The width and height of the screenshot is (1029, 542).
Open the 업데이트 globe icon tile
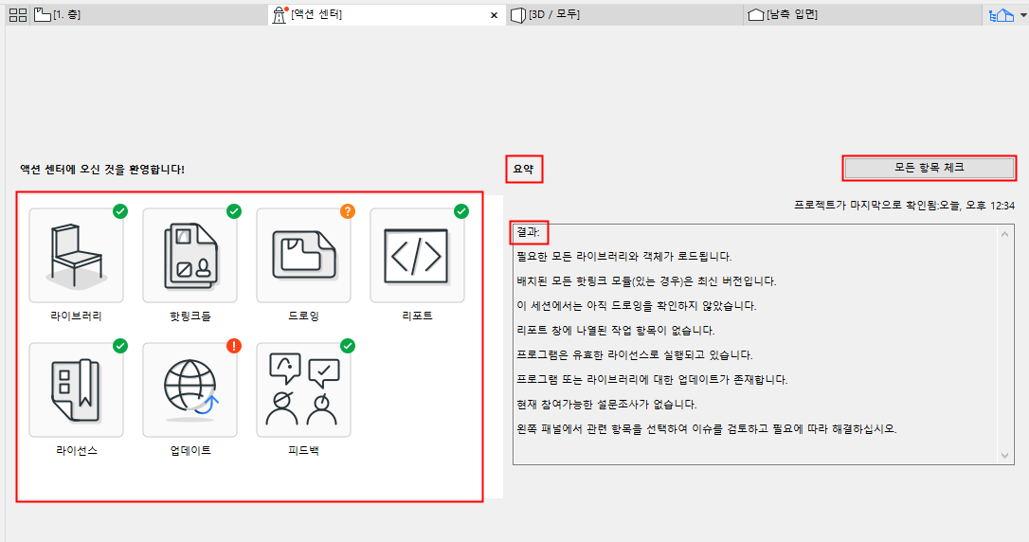[x=190, y=389]
